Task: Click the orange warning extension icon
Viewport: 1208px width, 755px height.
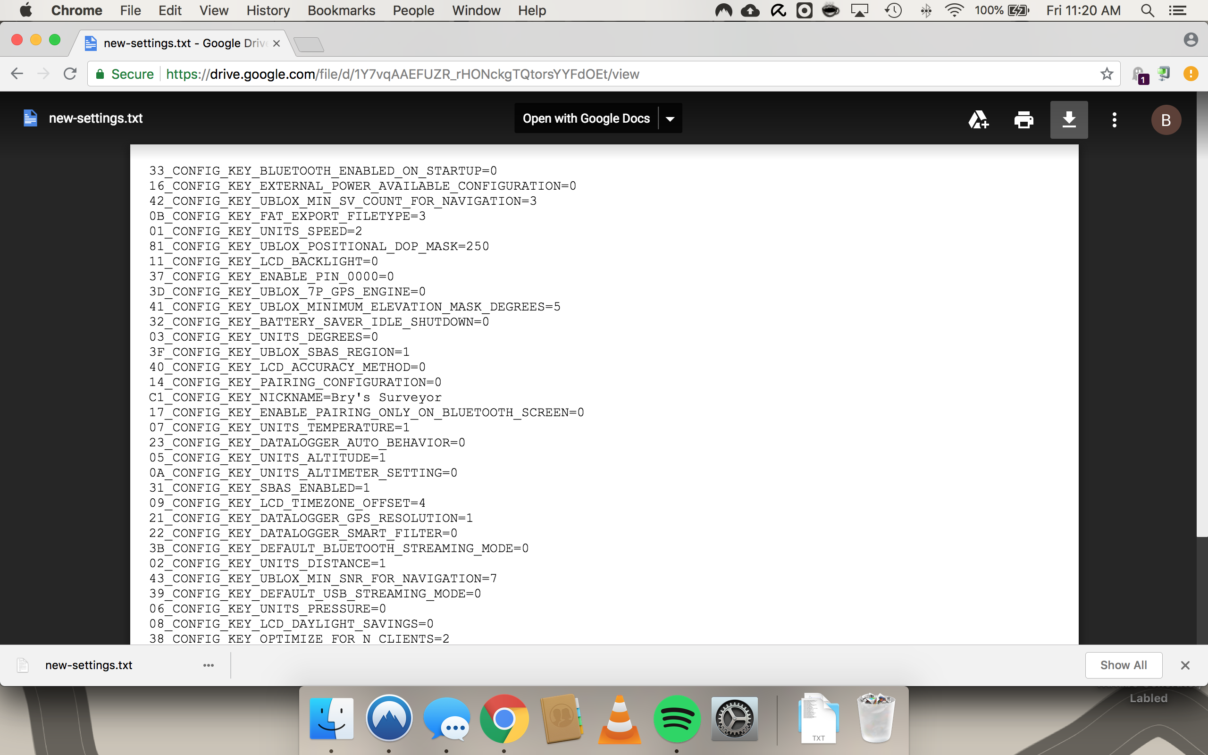Action: pyautogui.click(x=1191, y=74)
